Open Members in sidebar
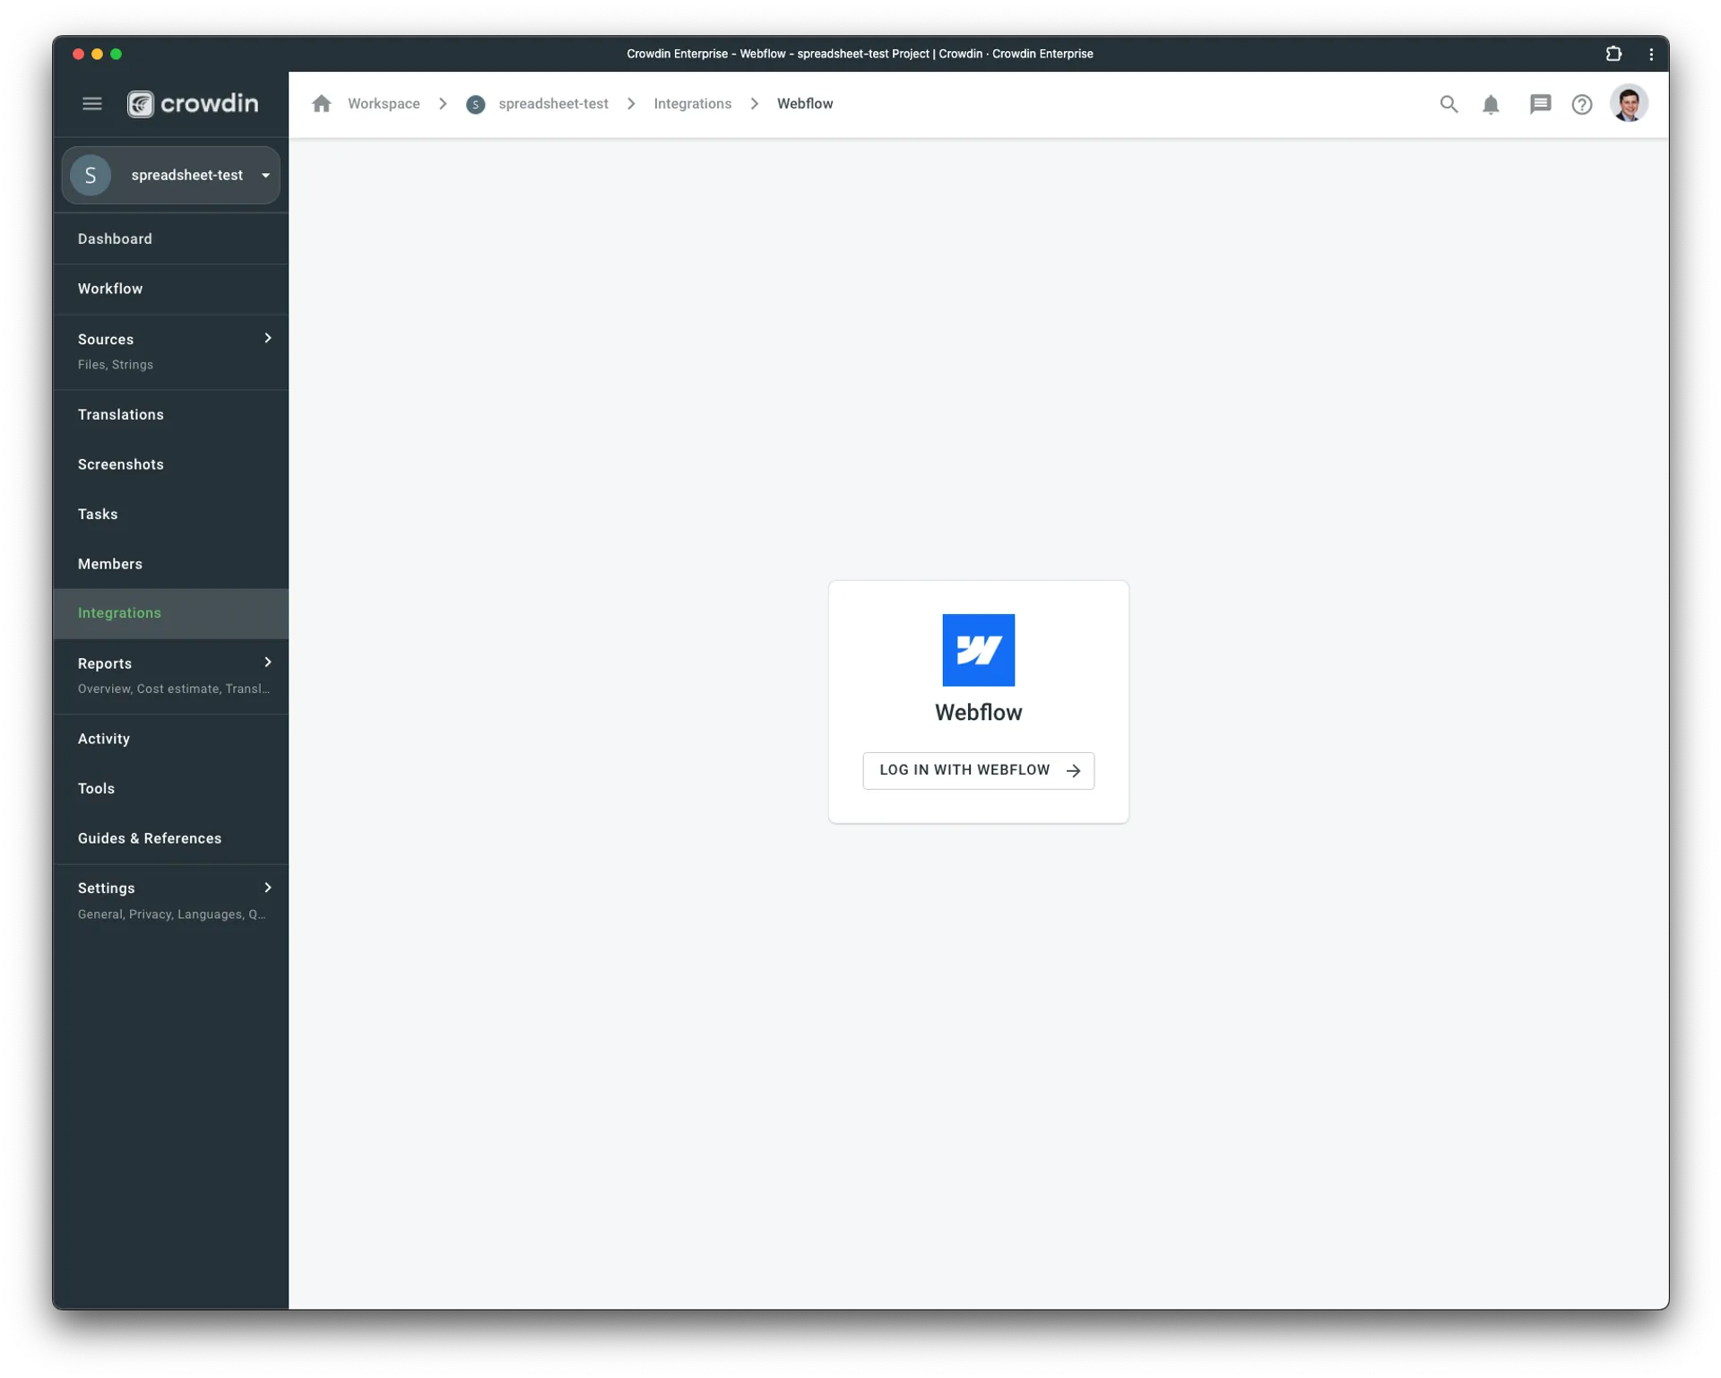This screenshot has width=1721, height=1378. pyautogui.click(x=170, y=564)
